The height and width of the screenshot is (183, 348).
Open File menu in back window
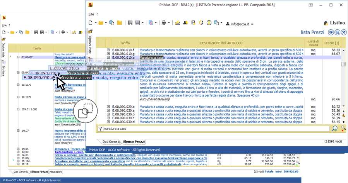click(4, 25)
